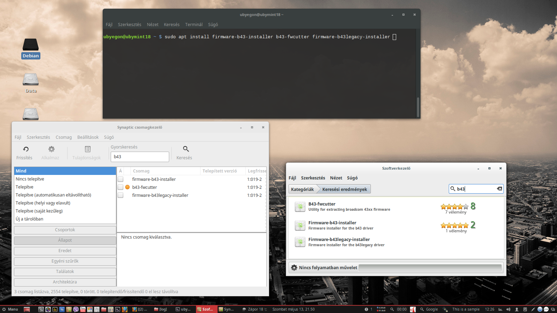
Task: Select Telepítve (helyi vagy elavult) filter
Action: 65,203
